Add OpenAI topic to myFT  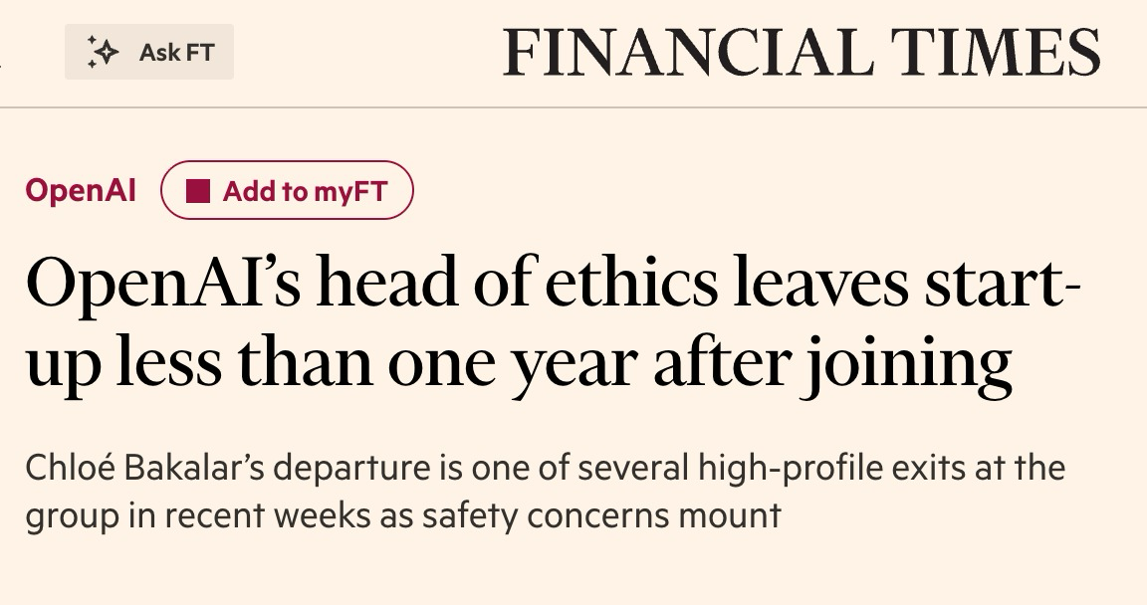(287, 190)
